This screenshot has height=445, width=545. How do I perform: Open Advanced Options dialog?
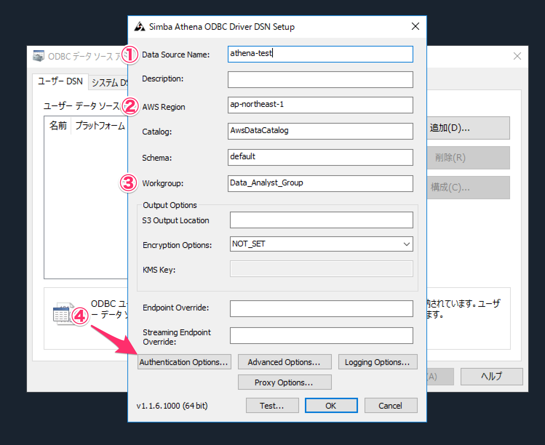click(x=285, y=362)
